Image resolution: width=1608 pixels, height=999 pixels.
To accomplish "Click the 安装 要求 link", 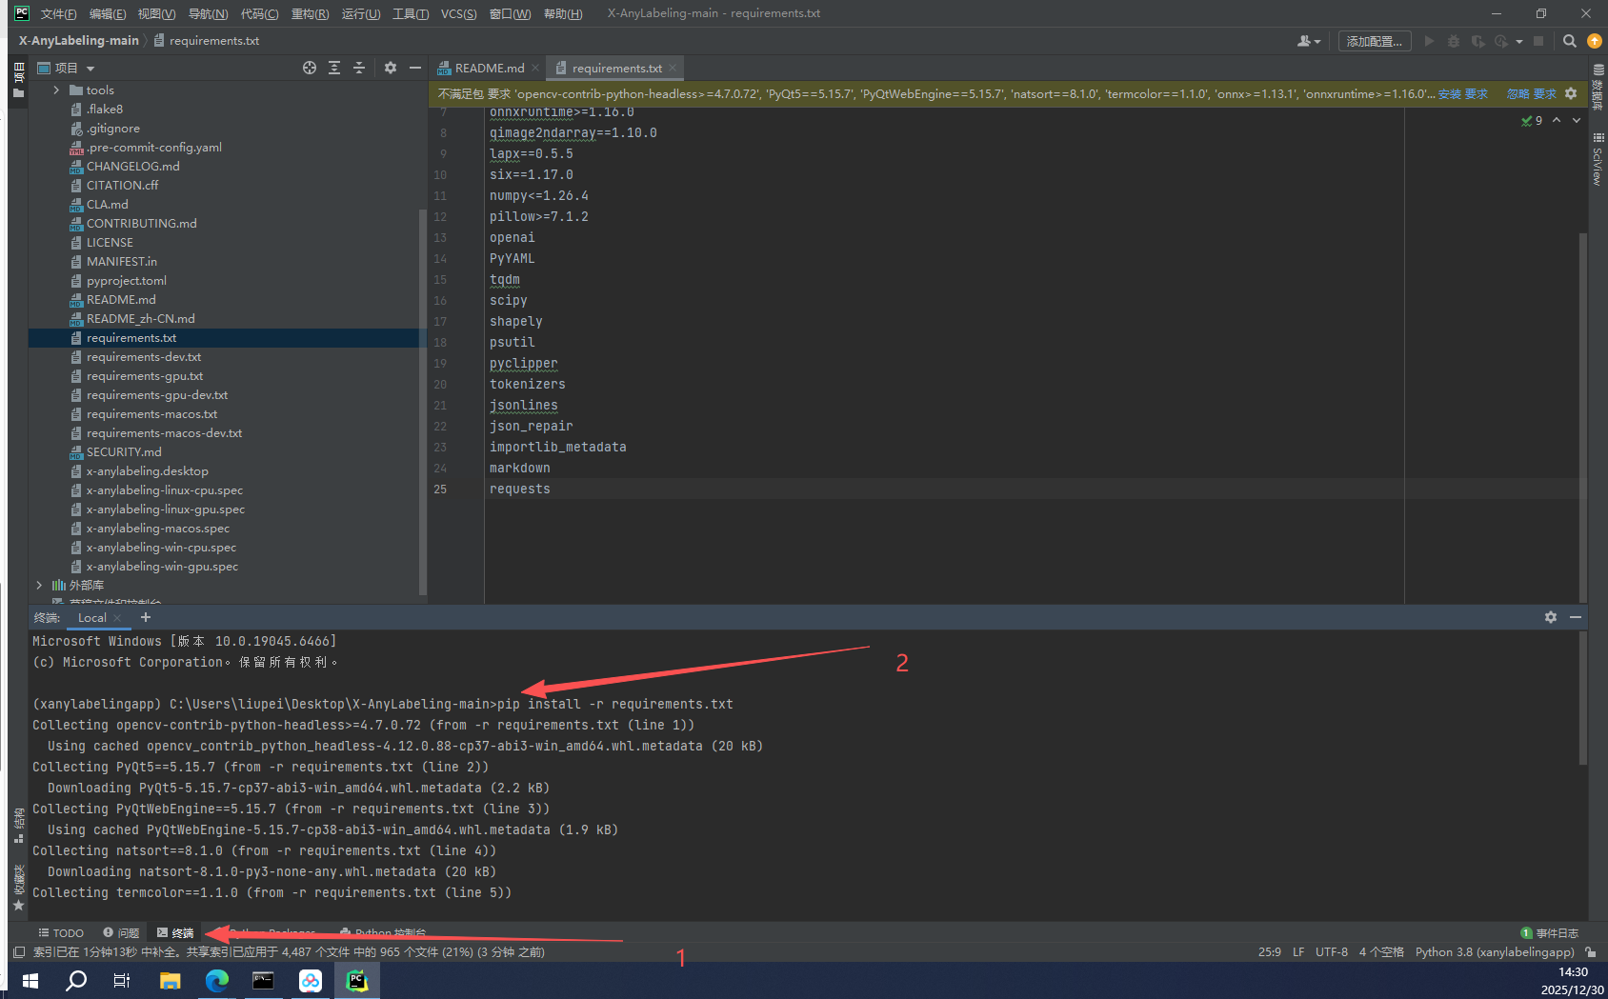I will point(1462,93).
